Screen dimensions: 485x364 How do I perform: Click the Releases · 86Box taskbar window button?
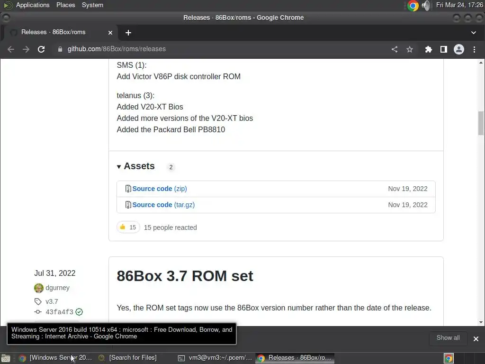pos(295,358)
